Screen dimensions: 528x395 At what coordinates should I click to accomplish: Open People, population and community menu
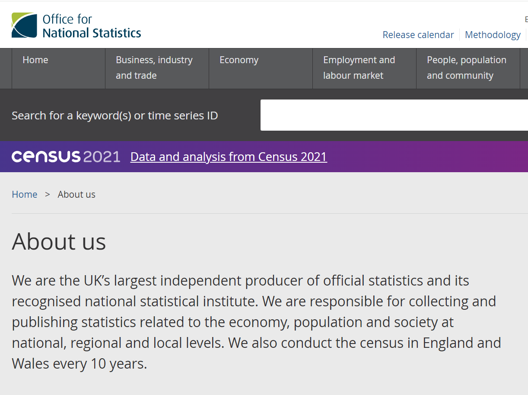coord(468,68)
